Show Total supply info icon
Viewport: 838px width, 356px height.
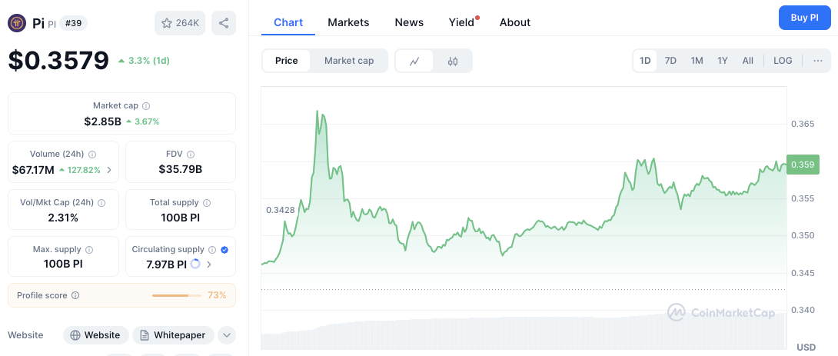click(x=207, y=202)
